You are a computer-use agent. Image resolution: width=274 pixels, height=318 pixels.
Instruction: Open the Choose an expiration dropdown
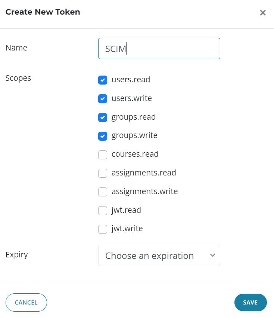[159, 256]
